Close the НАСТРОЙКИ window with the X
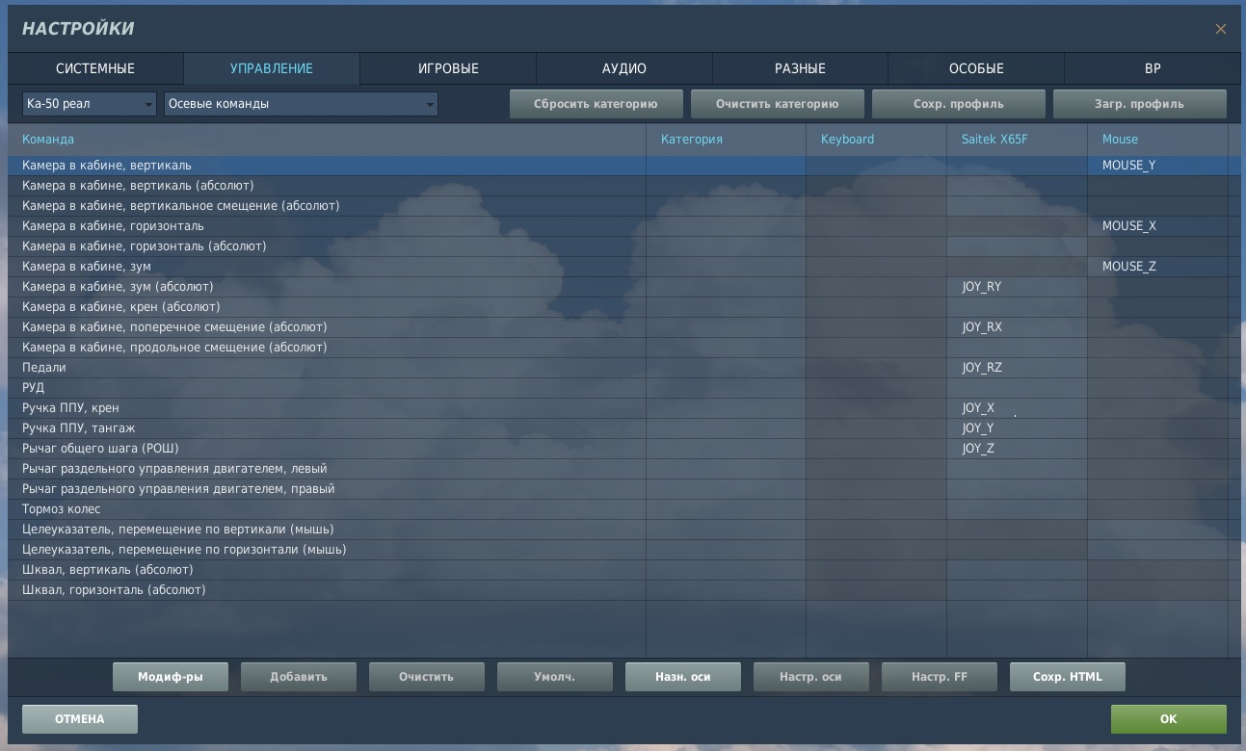The height and width of the screenshot is (751, 1246). point(1220,29)
